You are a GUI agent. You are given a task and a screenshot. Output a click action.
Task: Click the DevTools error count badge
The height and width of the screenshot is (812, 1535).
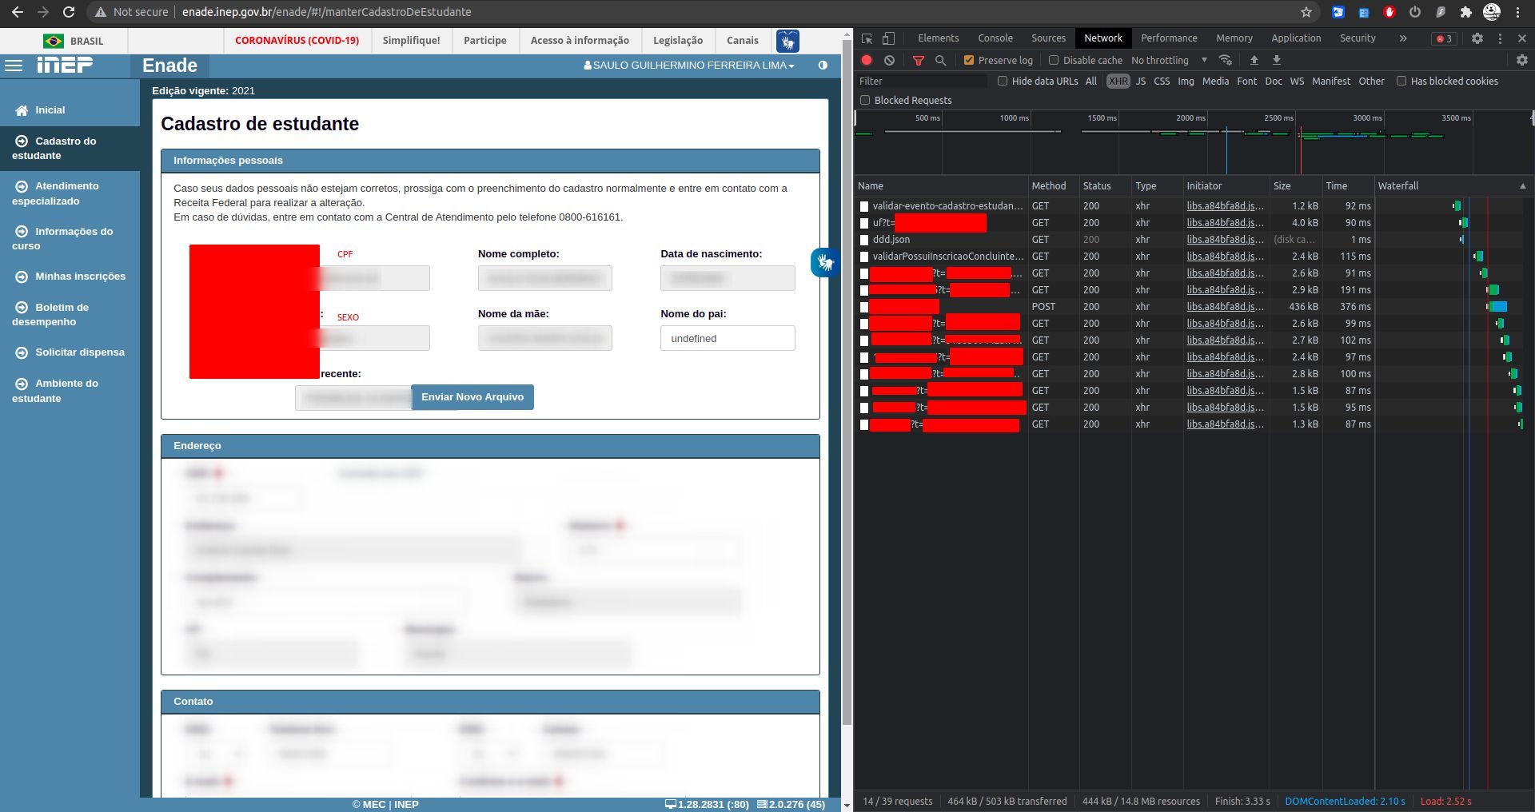click(1444, 38)
